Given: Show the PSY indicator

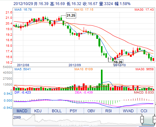Looking at the screenshot, I should (x=73, y=111).
